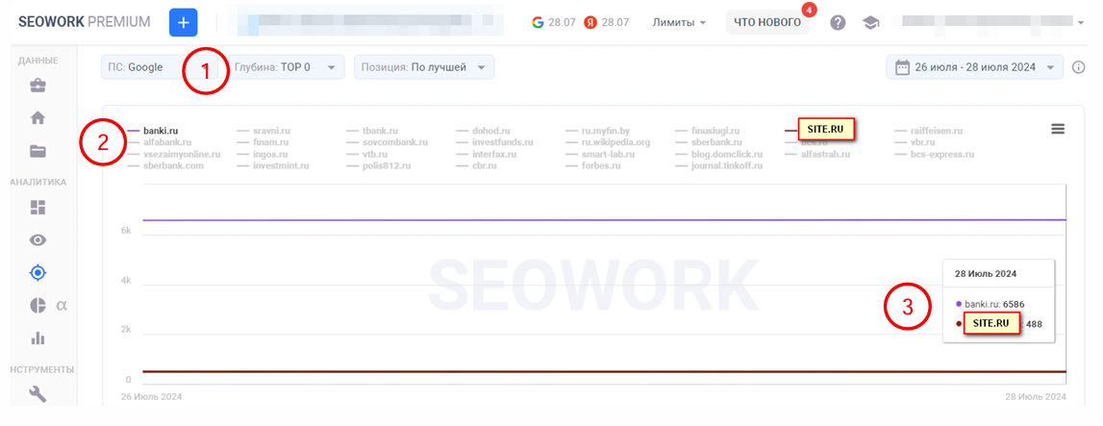Toggle ru.wikipedia.org series in legend
Viewport: 1103px width, 426px height.
(x=608, y=142)
